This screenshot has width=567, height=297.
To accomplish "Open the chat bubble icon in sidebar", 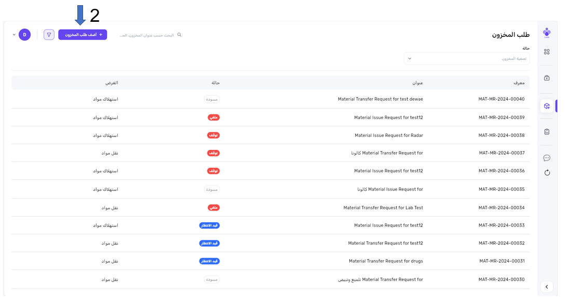I will 547,158.
